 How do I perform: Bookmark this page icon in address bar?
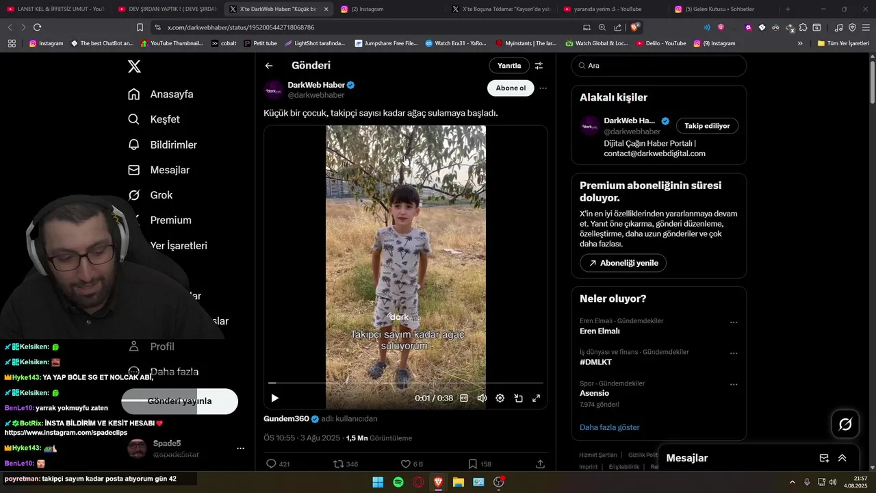pyautogui.click(x=140, y=27)
